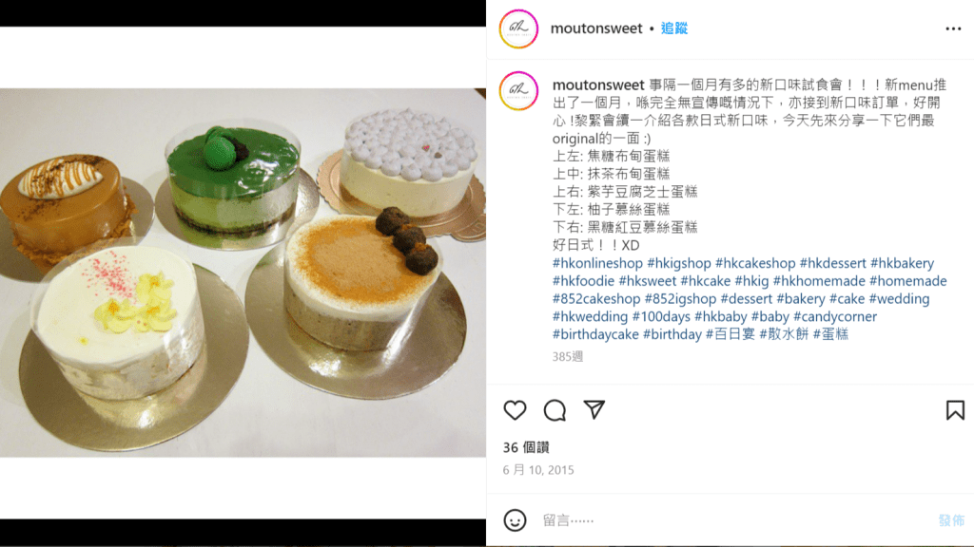
Task: Open the #birthdaycake hashtag
Action: pos(595,334)
